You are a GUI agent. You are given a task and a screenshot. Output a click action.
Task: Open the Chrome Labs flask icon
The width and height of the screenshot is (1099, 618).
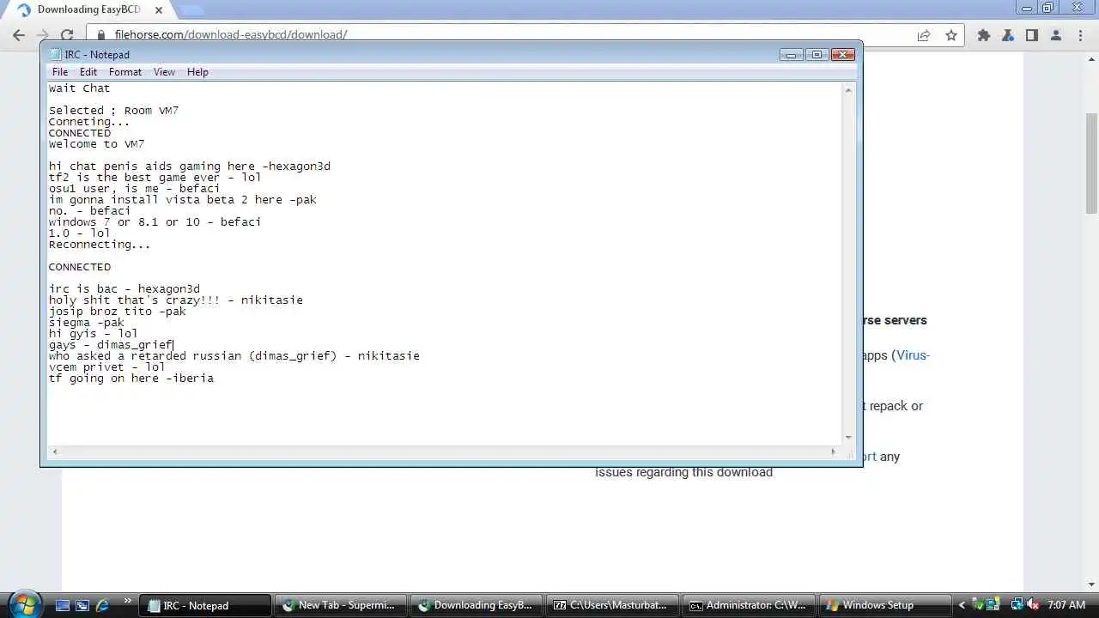[1008, 35]
